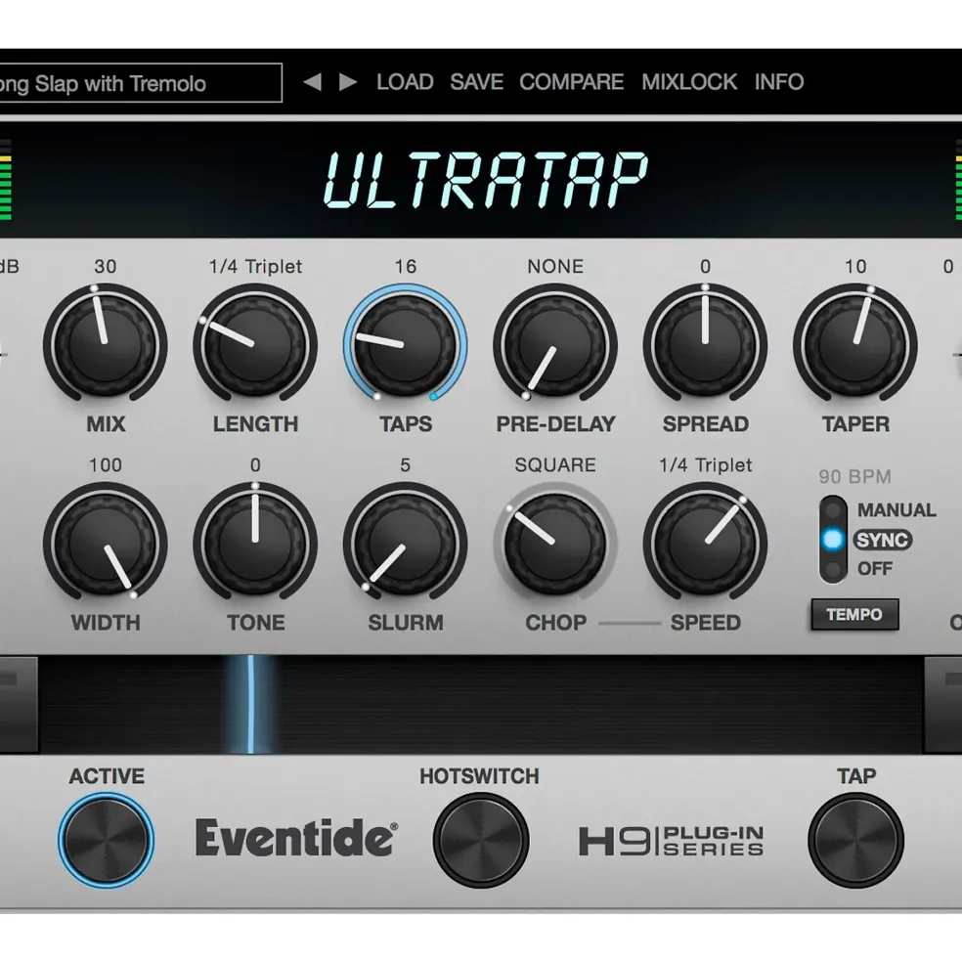This screenshot has width=962, height=963.
Task: Click the CHOP waveform knob
Action: pos(554,543)
